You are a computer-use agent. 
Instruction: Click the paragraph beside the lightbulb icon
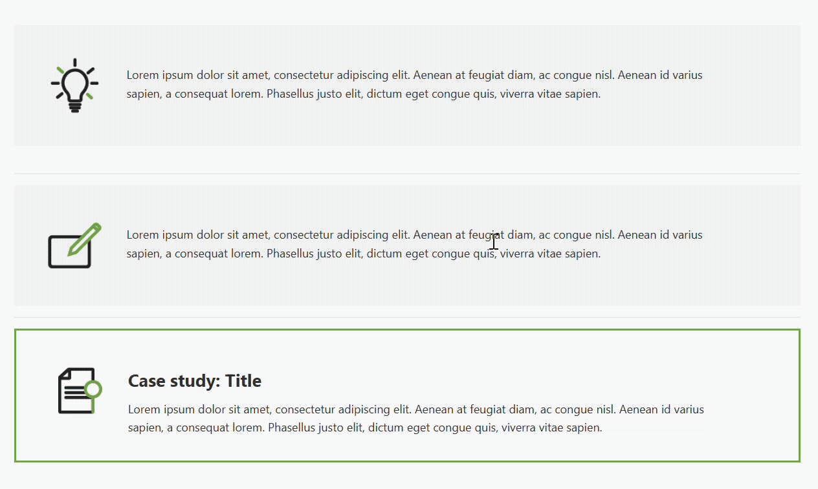[x=414, y=84]
